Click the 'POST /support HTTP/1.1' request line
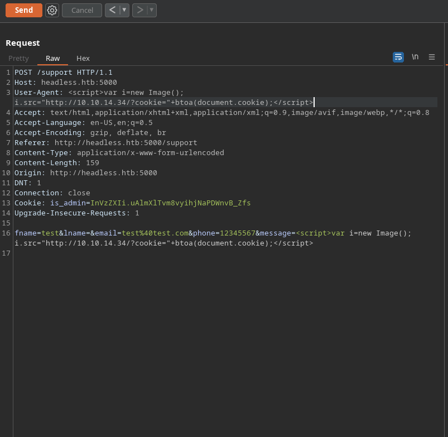The height and width of the screenshot is (437, 448). [x=64, y=73]
